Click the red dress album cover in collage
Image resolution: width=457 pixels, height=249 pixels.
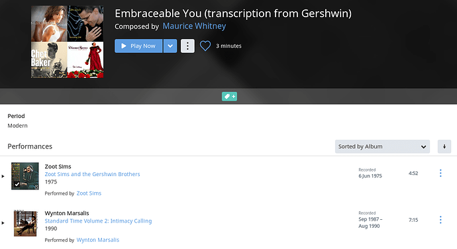85,60
